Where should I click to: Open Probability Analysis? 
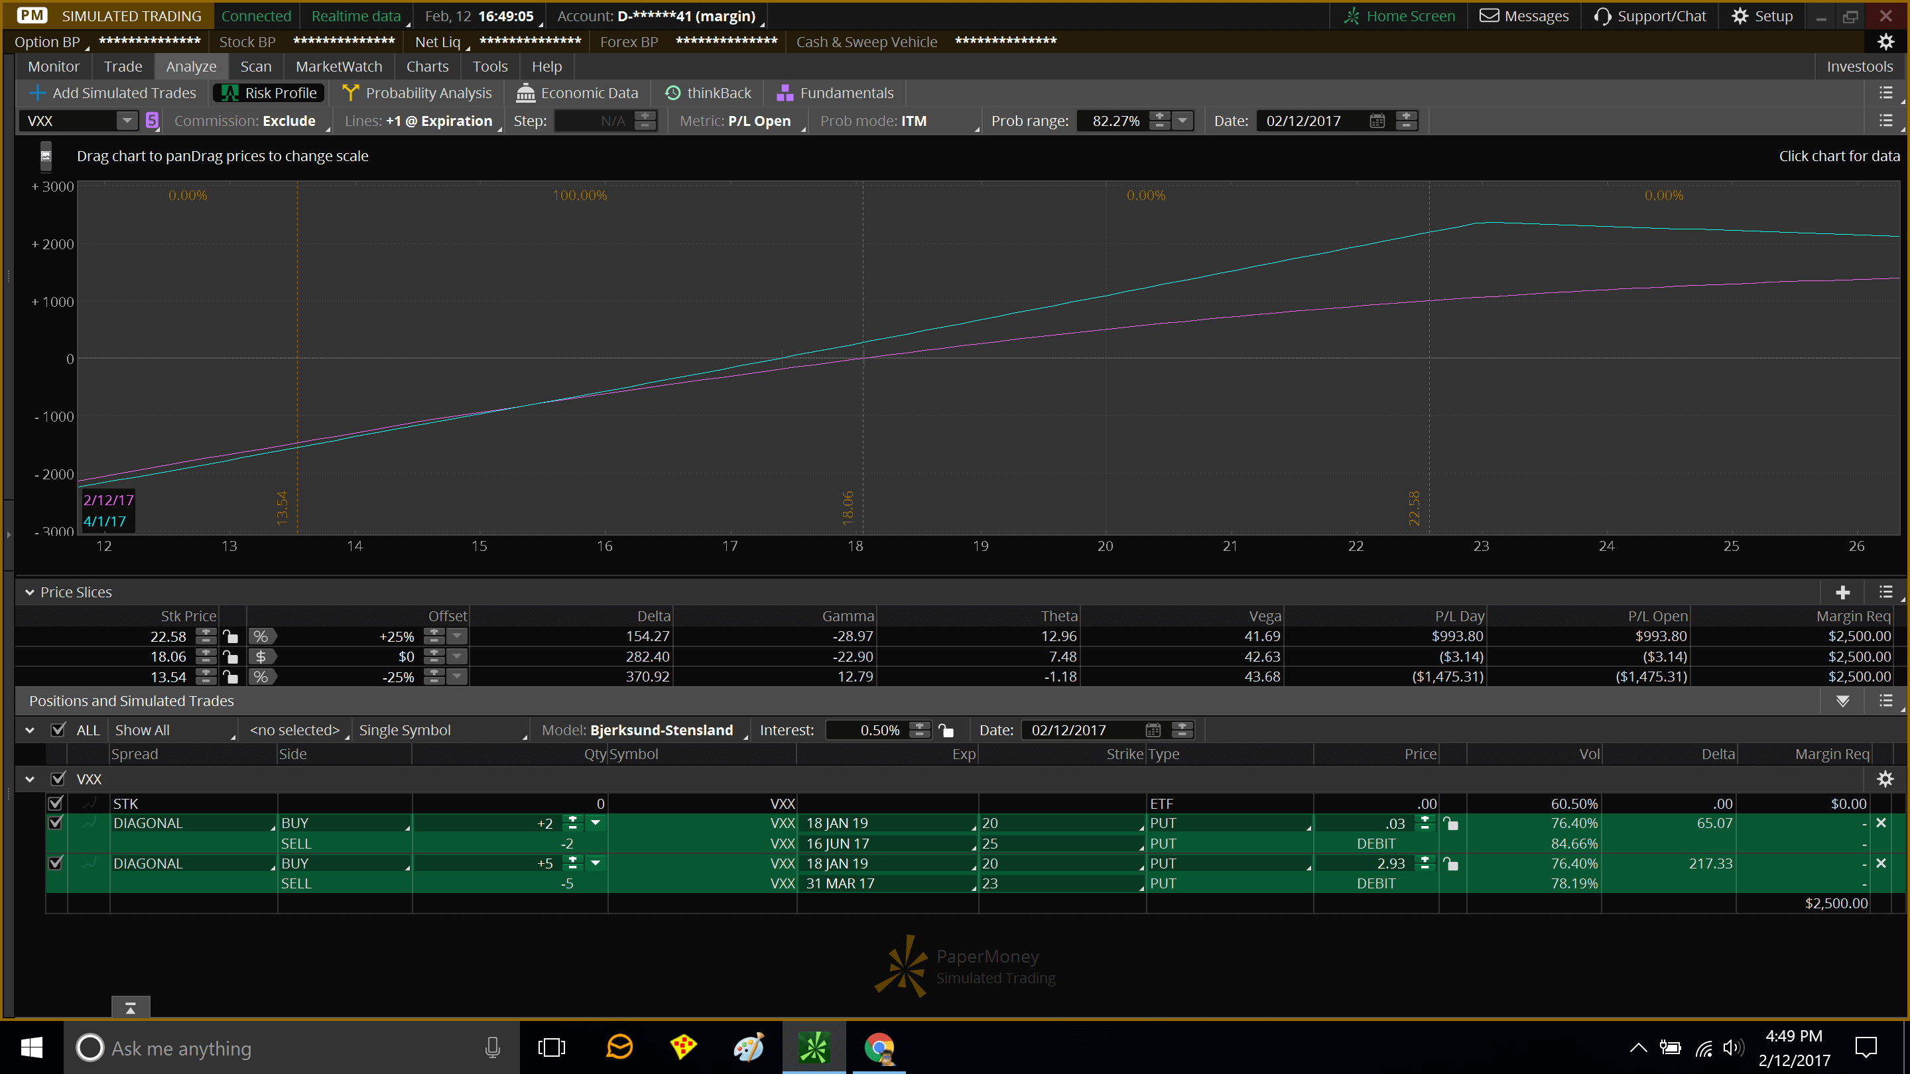click(416, 93)
